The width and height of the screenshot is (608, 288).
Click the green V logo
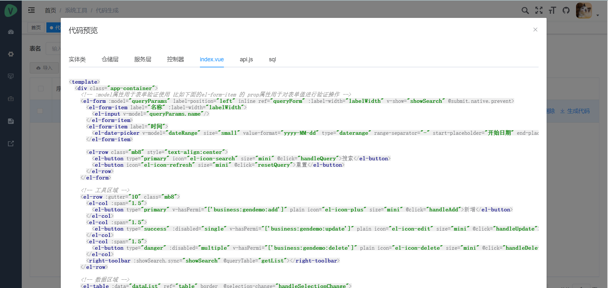[x=11, y=11]
